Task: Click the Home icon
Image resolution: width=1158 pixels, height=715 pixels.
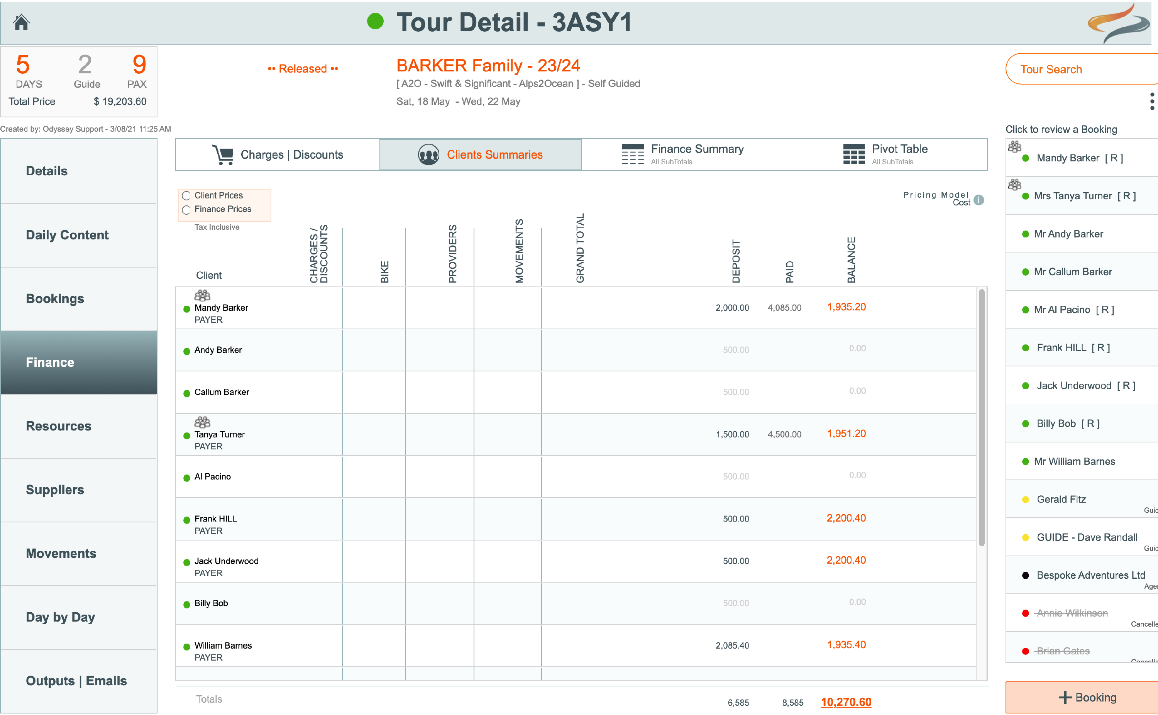Action: coord(21,22)
